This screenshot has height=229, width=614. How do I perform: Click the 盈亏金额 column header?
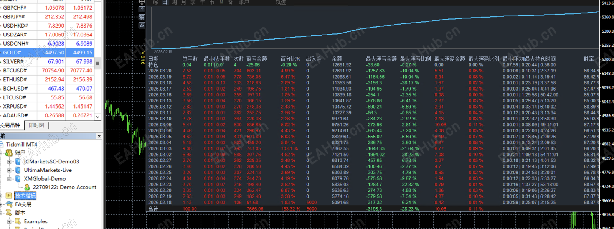coord(256,59)
